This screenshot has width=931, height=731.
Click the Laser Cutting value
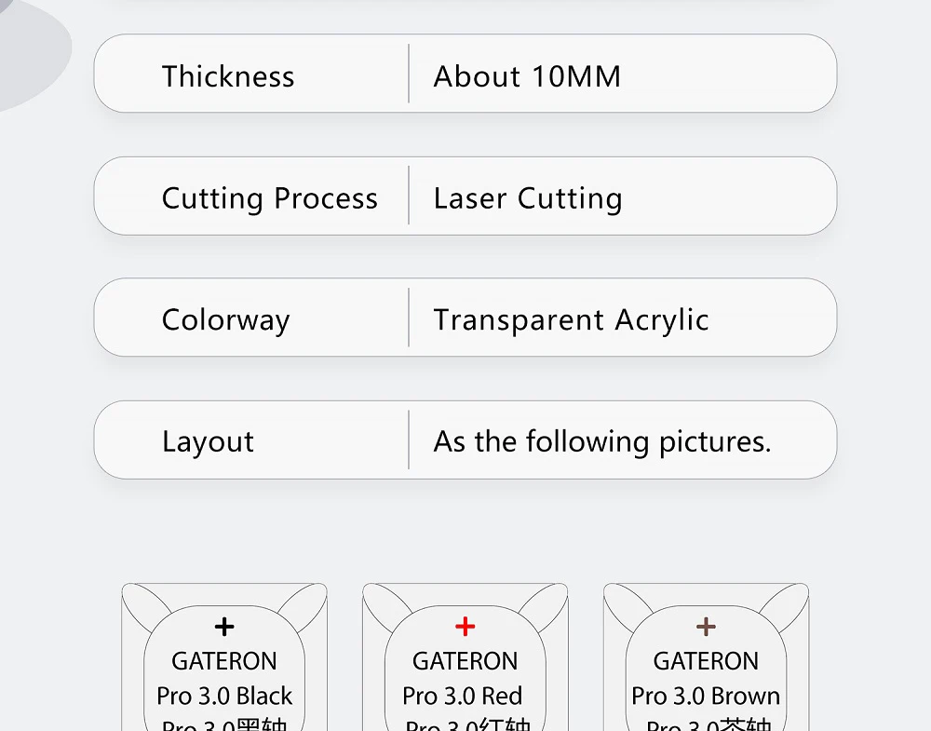528,198
